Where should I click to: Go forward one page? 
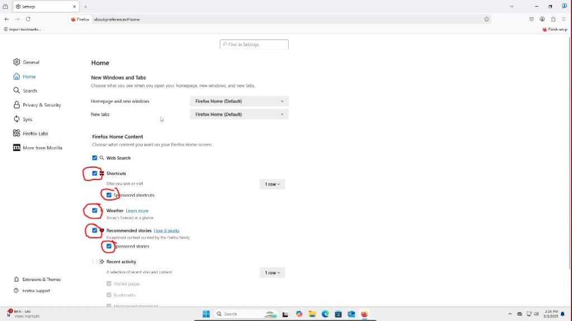(x=17, y=19)
